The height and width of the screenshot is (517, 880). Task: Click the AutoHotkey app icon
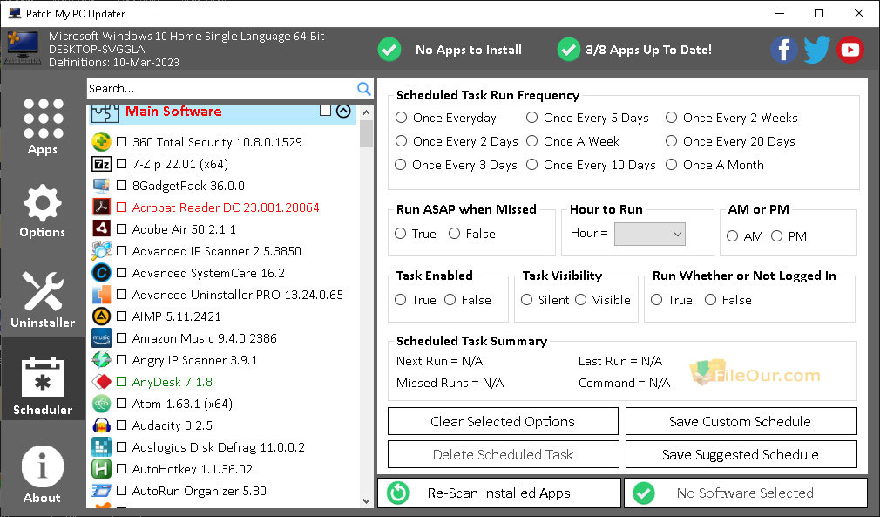point(101,469)
